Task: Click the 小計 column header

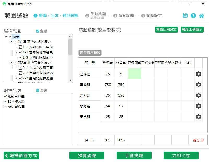Action: tap(188, 63)
